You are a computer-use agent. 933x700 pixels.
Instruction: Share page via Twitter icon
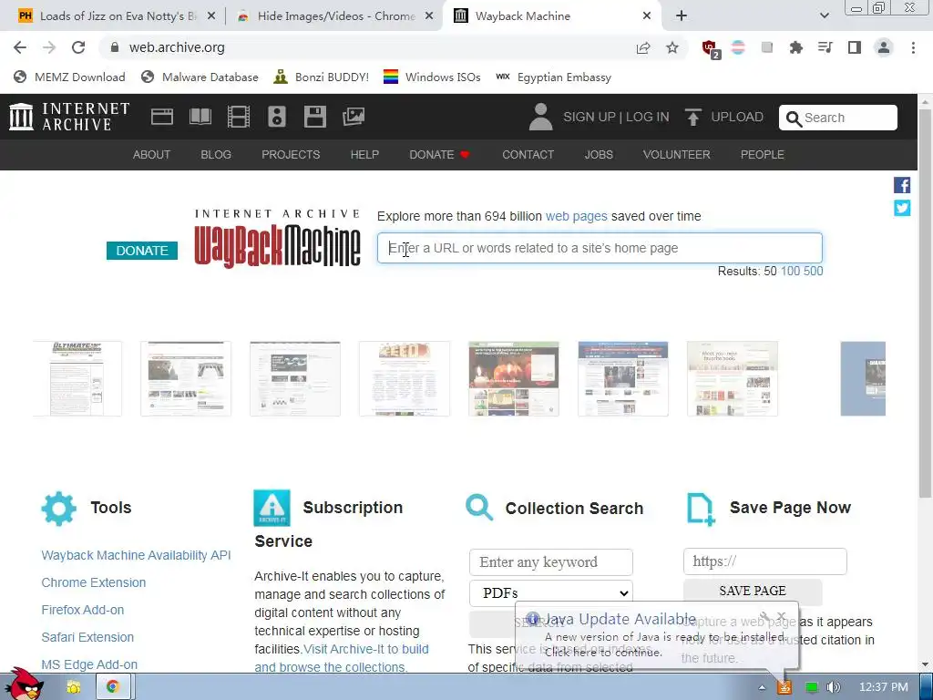(902, 208)
